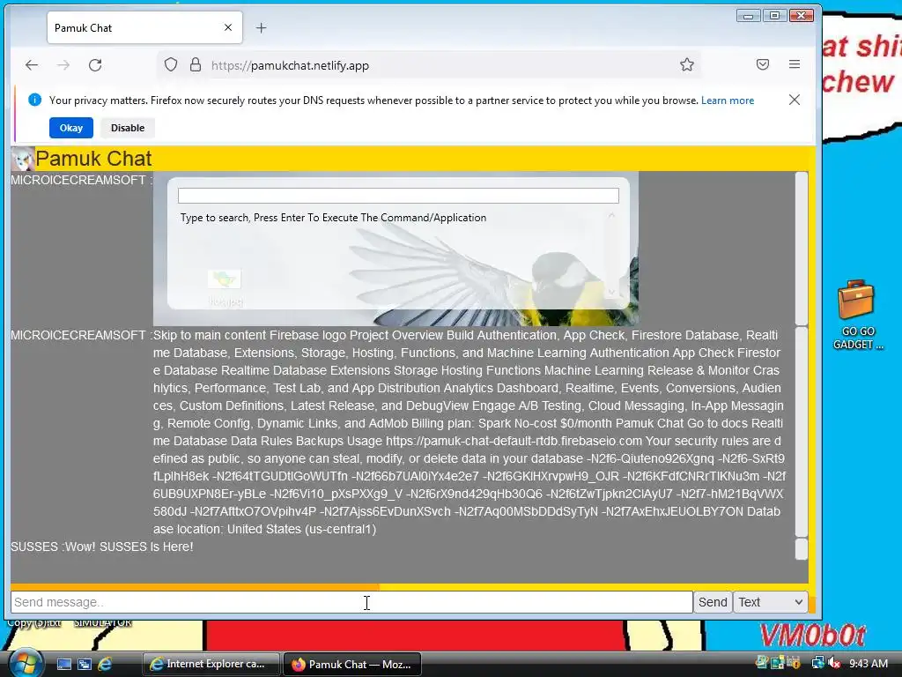Click the info icon in privacy notice
The image size is (902, 677).
click(x=34, y=100)
